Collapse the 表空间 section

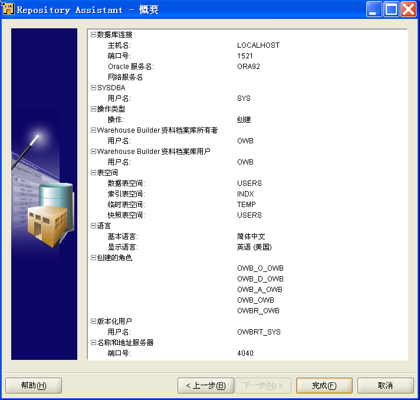pos(93,173)
